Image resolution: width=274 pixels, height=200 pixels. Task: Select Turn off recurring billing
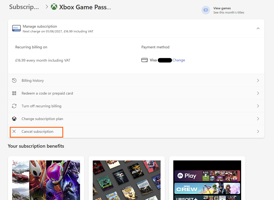point(136,106)
